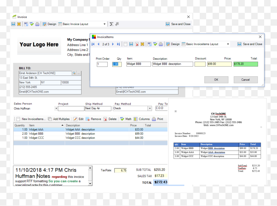277x206 pixels.
Task: Click Math in the grid toolbar
Action: (x=126, y=119)
